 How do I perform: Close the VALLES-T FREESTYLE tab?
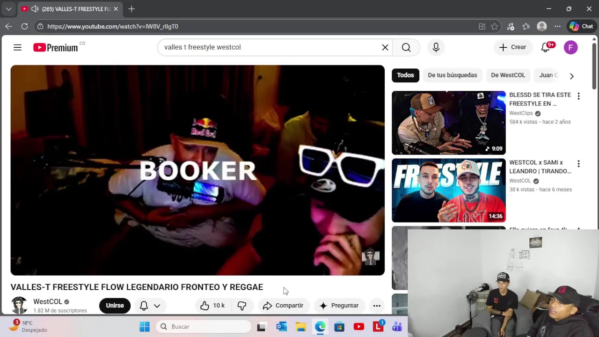coord(116,9)
